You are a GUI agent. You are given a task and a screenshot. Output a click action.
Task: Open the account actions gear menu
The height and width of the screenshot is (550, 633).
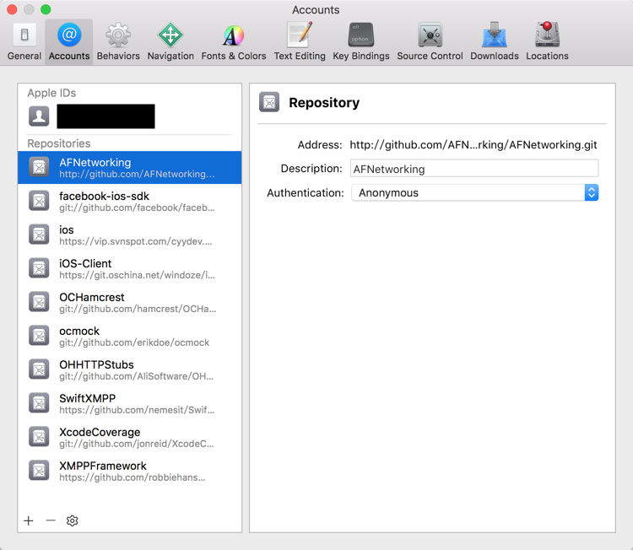coord(73,520)
